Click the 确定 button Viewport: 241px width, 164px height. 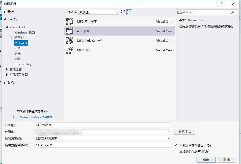206,160
